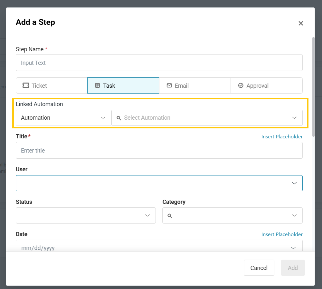Click Insert Placeholder next to Title
This screenshot has width=322, height=289.
[282, 136]
